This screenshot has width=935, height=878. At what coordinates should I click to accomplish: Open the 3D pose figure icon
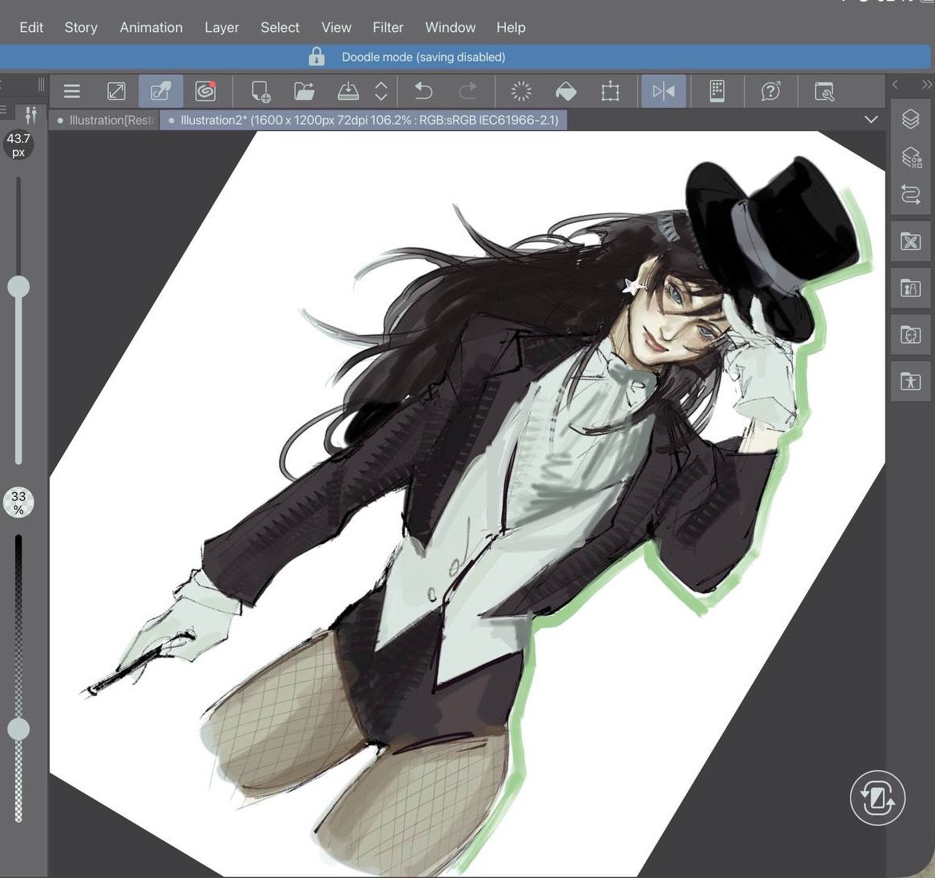click(x=910, y=382)
